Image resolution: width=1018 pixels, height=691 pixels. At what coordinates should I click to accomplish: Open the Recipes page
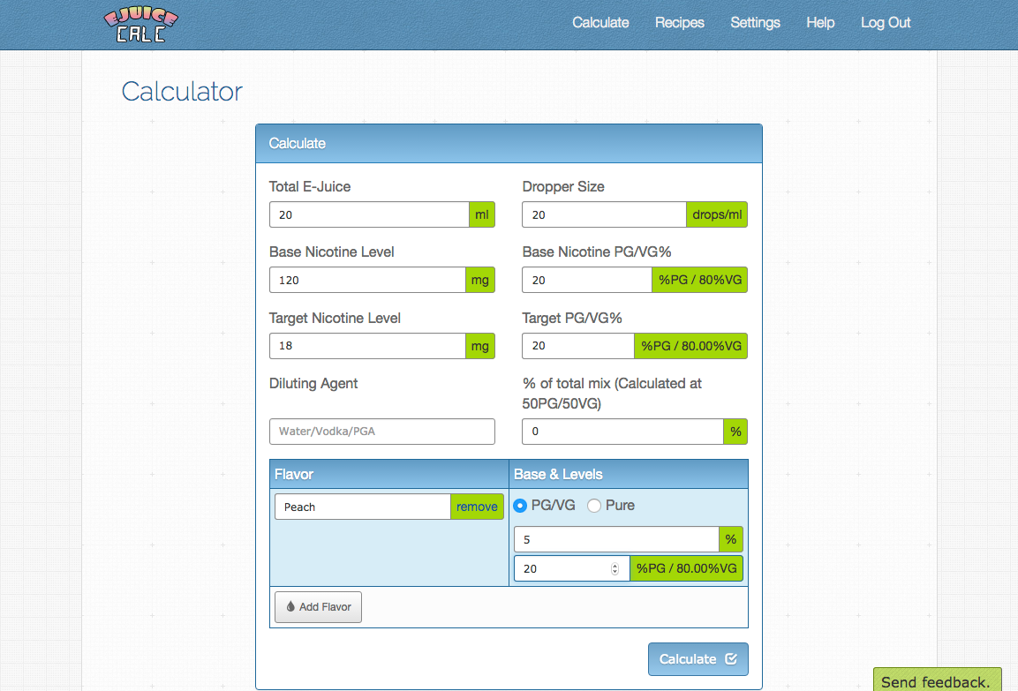pyautogui.click(x=679, y=23)
